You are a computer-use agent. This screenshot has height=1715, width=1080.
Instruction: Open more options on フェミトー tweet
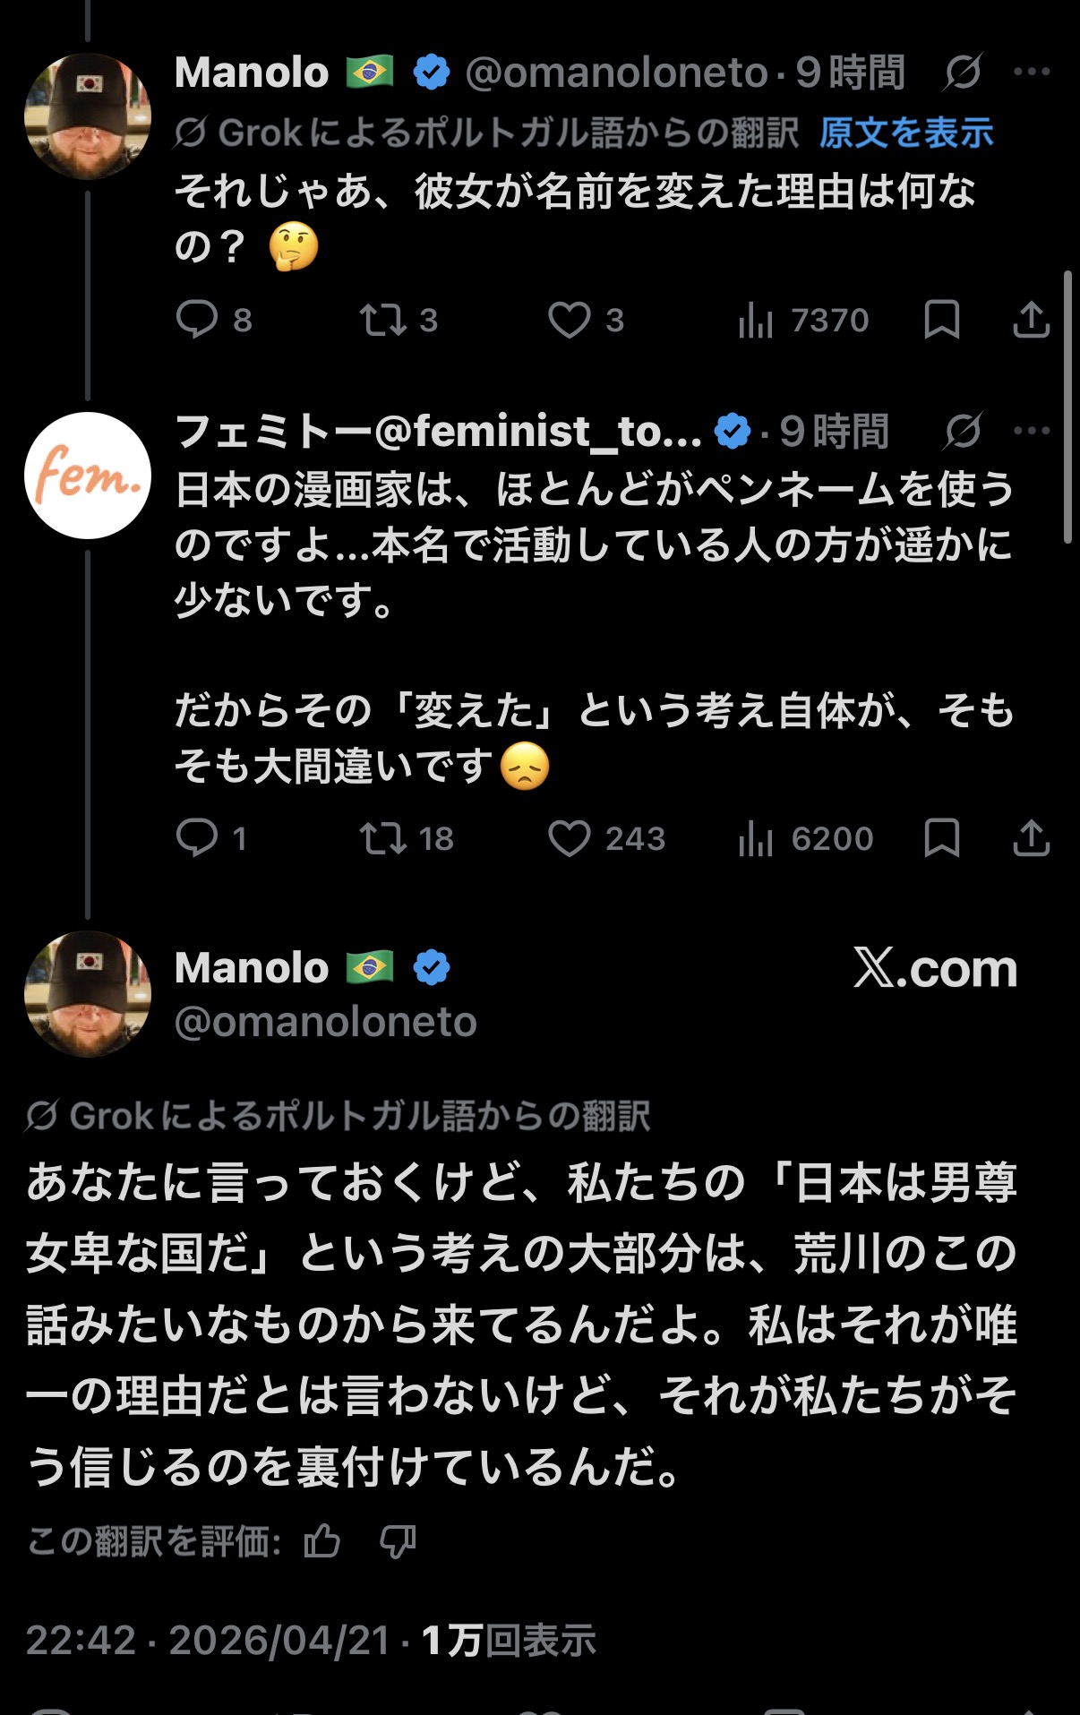(x=1032, y=431)
